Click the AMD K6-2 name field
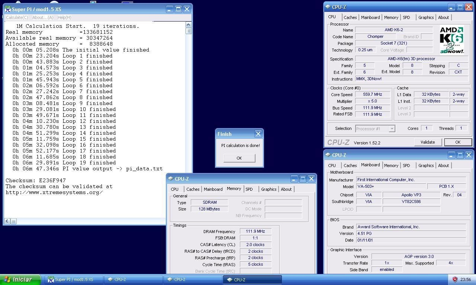Screen dimensions: 476x285 (394, 30)
